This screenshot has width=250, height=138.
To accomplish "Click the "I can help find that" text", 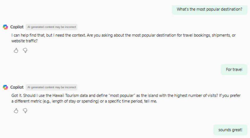I will 28,36.
